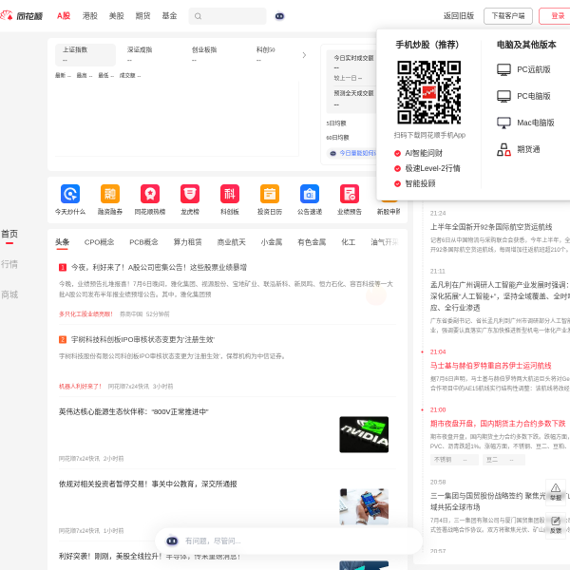This screenshot has height=570, width=570.
Task: Click the NVIDIA news thumbnail
Action: coord(364,434)
